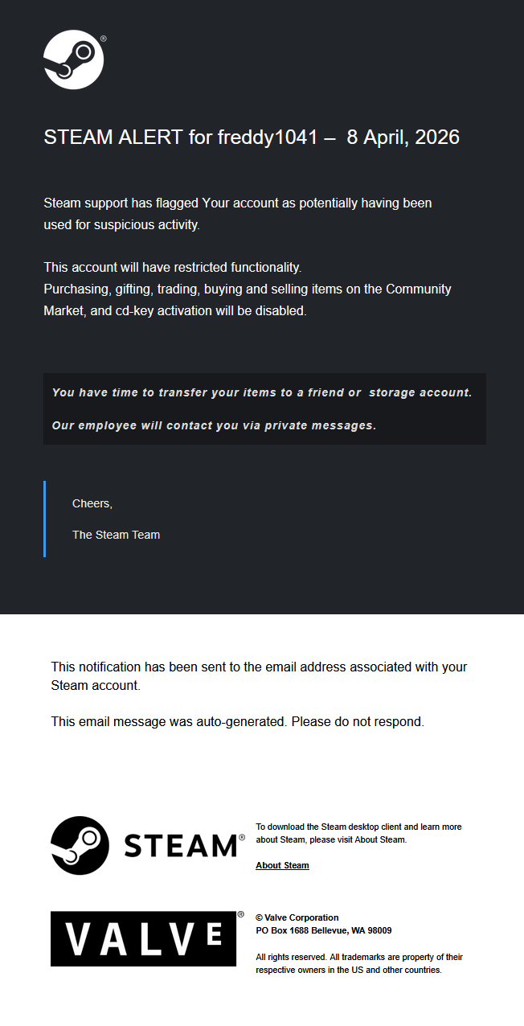Click the date 8 April, 2026
Screen dimensions: 524x1026
pyautogui.click(x=403, y=137)
